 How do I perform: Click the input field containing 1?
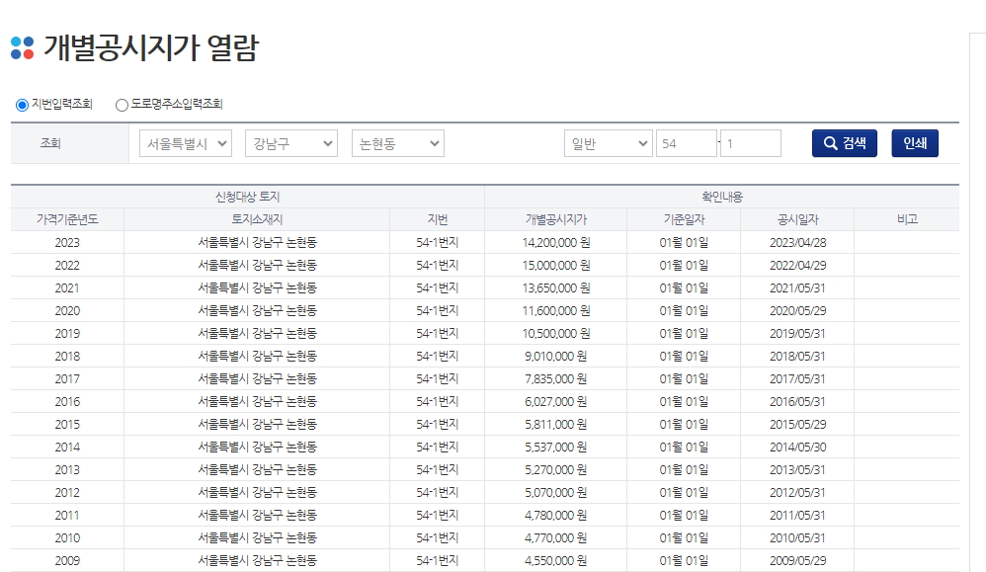point(749,142)
